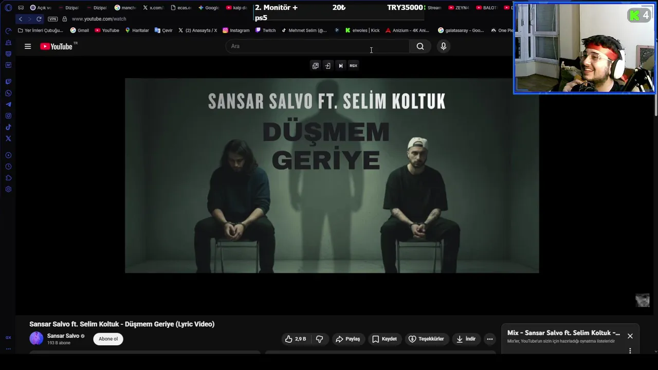Screen dimensions: 658x370
Task: Open more actions three-dot menu
Action: (x=489, y=339)
